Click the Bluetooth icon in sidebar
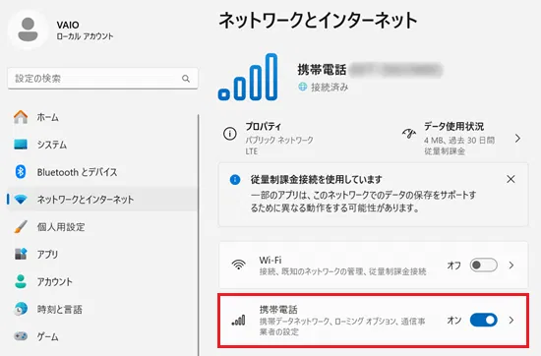The image size is (541, 356). pos(21,172)
